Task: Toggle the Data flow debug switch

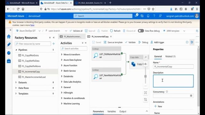Action: click(141, 31)
